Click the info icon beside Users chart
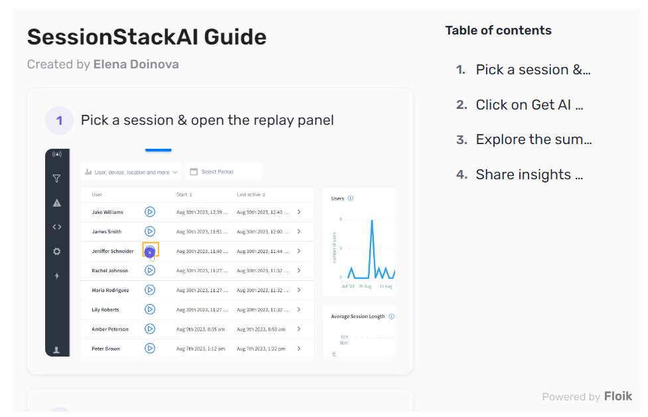Image resolution: width=648 pixels, height=417 pixels. (x=351, y=198)
